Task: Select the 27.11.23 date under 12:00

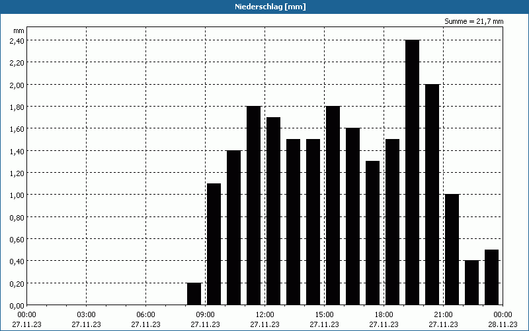Action: pyautogui.click(x=265, y=324)
